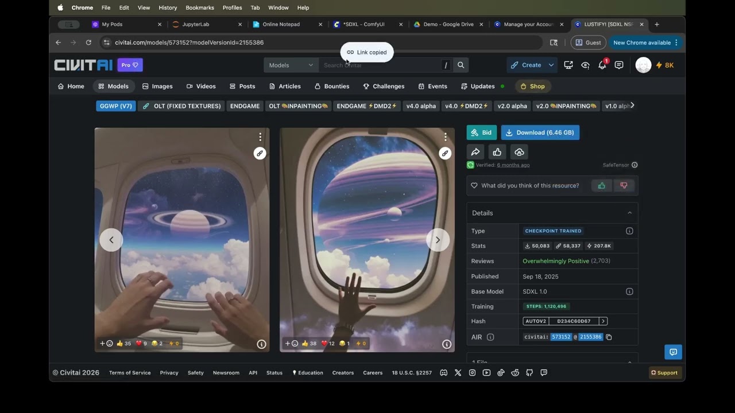
Task: Go to next gallery image
Action: pyautogui.click(x=438, y=240)
